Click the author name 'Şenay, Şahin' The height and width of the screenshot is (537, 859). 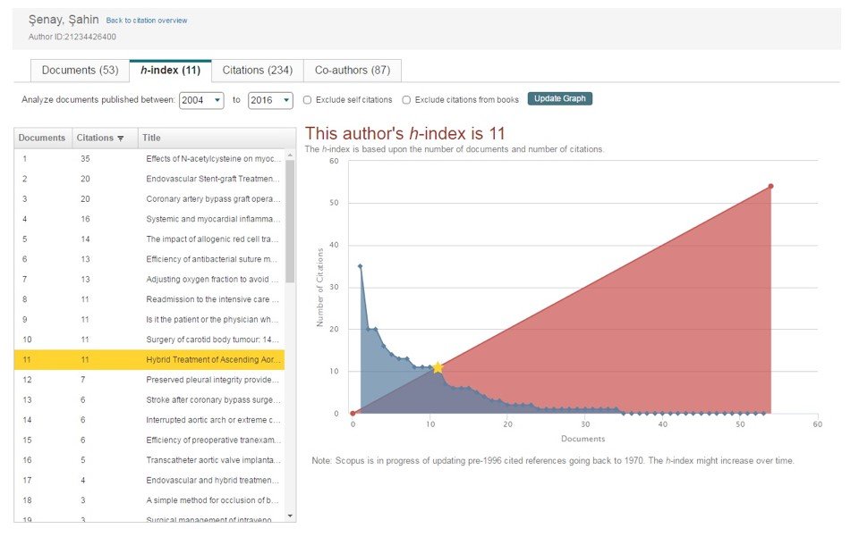64,20
